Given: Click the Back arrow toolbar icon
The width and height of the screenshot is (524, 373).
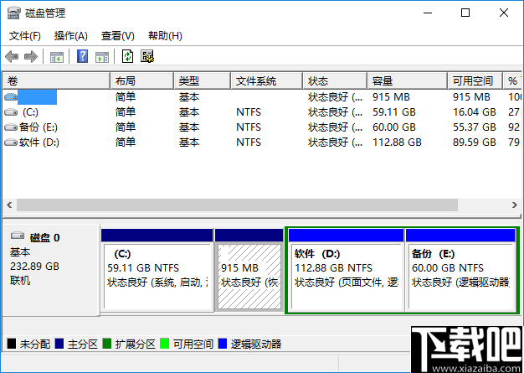Looking at the screenshot, I should pos(12,56).
